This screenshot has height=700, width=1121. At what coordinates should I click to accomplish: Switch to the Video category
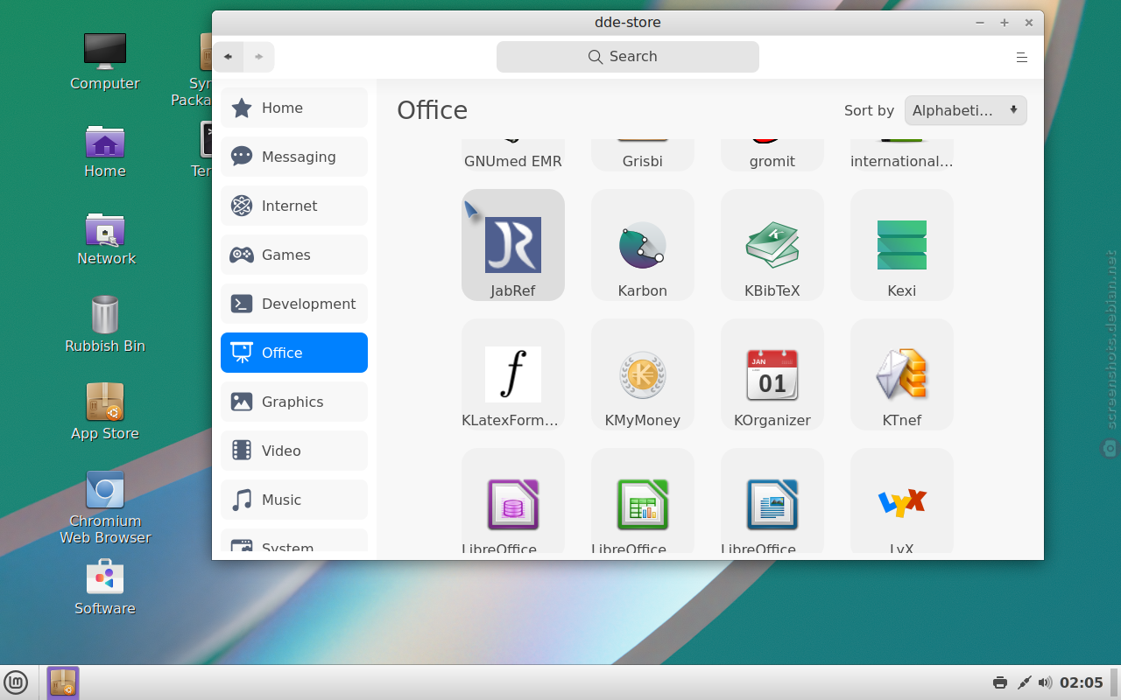tap(294, 451)
